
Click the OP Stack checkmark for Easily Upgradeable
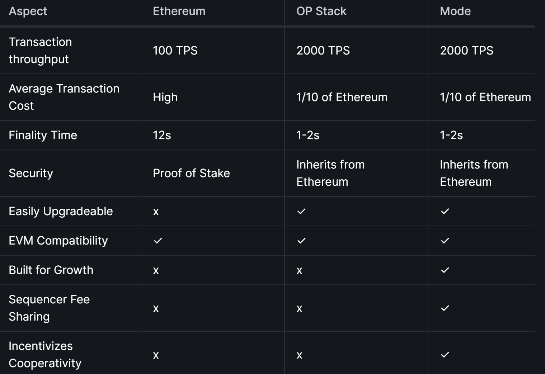tap(301, 211)
